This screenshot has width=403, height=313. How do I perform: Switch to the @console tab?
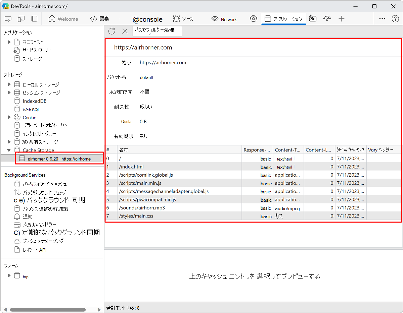coord(148,19)
